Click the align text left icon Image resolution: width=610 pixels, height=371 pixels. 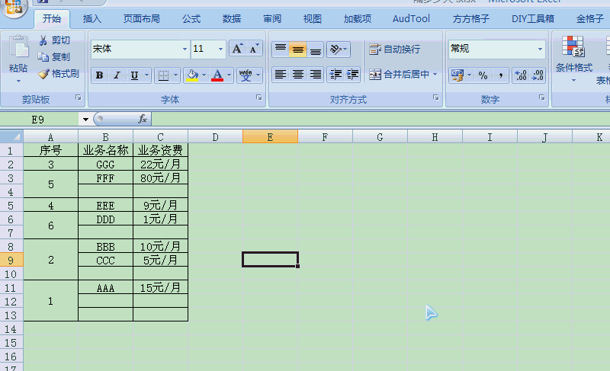[281, 75]
